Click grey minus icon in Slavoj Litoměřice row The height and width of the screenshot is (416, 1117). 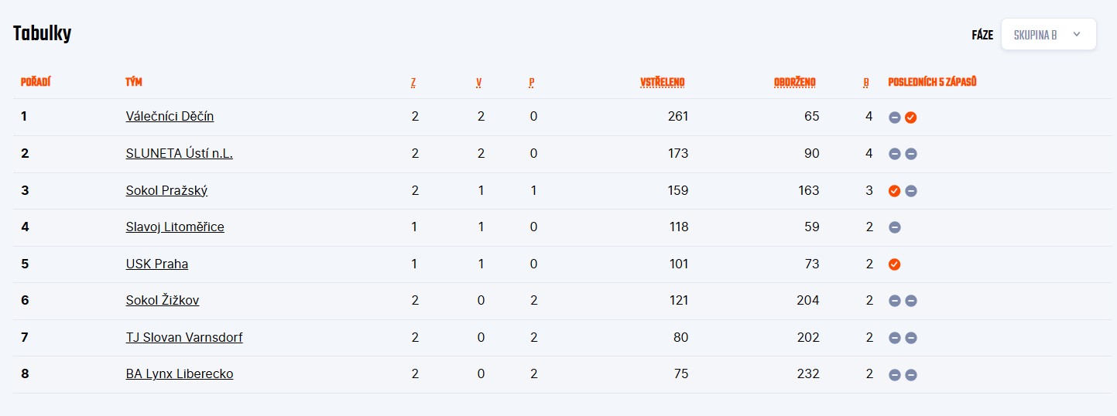click(894, 227)
